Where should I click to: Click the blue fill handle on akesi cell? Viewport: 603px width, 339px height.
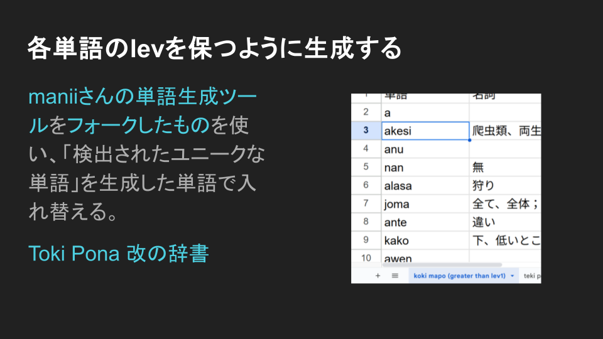[x=469, y=139]
